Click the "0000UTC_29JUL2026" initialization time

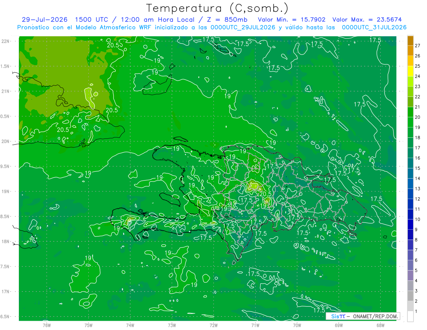click(243, 27)
